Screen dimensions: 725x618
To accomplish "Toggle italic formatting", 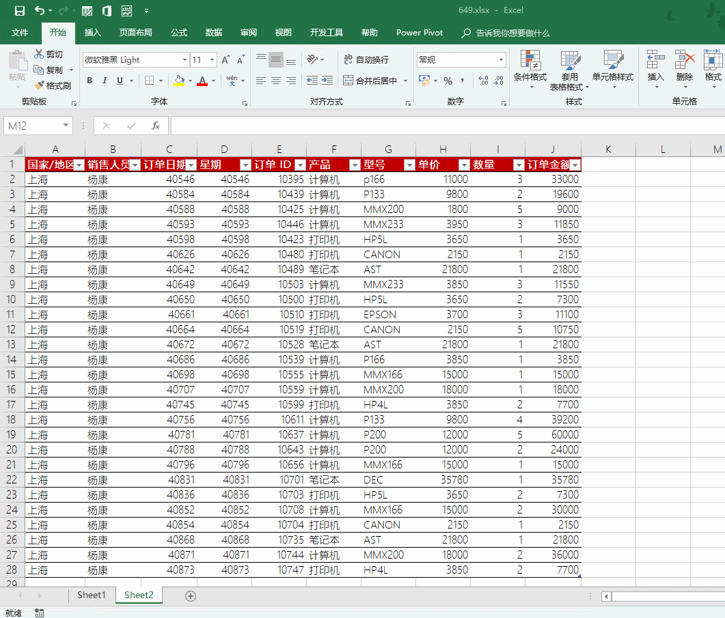I will [x=105, y=81].
